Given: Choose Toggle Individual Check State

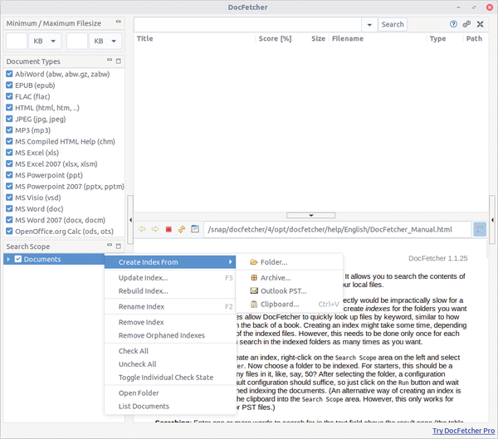Looking at the screenshot, I should (170, 378).
